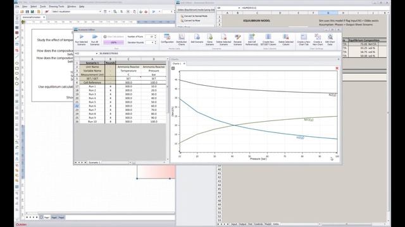This screenshot has height=227, width=405.
Task: Click the H2(g) curve label on chart
Action: click(x=300, y=137)
